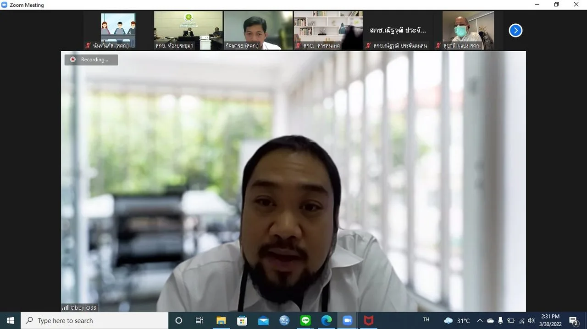Open the Mail app from taskbar
Image resolution: width=587 pixels, height=329 pixels.
click(263, 321)
